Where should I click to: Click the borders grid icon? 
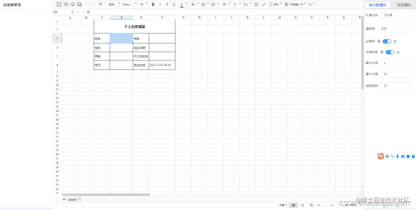point(203,4)
